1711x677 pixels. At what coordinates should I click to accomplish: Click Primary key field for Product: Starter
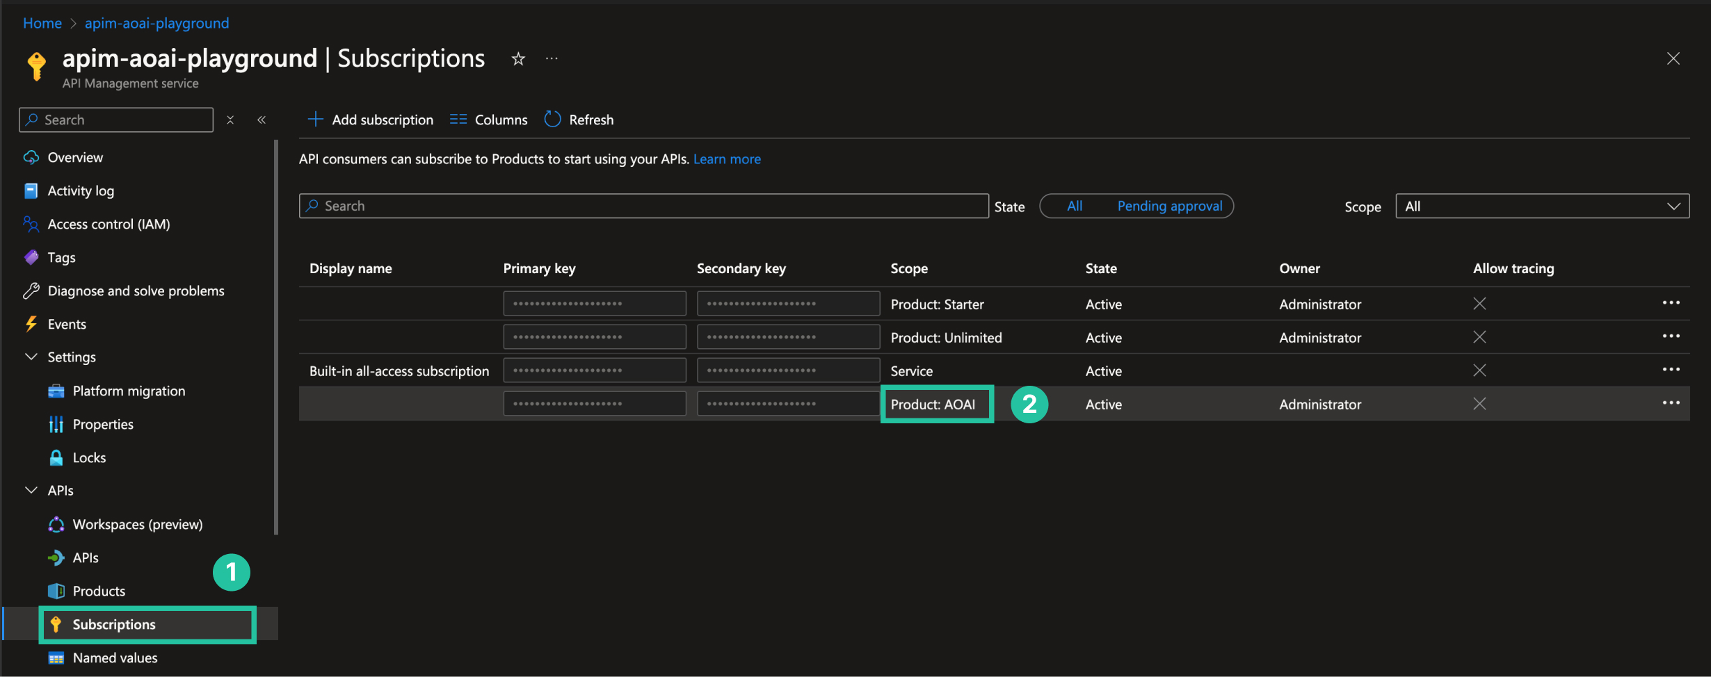[x=595, y=304]
